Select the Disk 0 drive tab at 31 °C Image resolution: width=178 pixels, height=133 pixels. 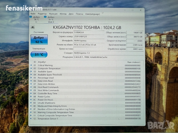50,19
